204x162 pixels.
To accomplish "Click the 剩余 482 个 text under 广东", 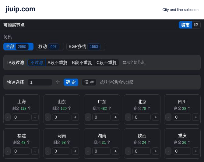I will (102, 108).
